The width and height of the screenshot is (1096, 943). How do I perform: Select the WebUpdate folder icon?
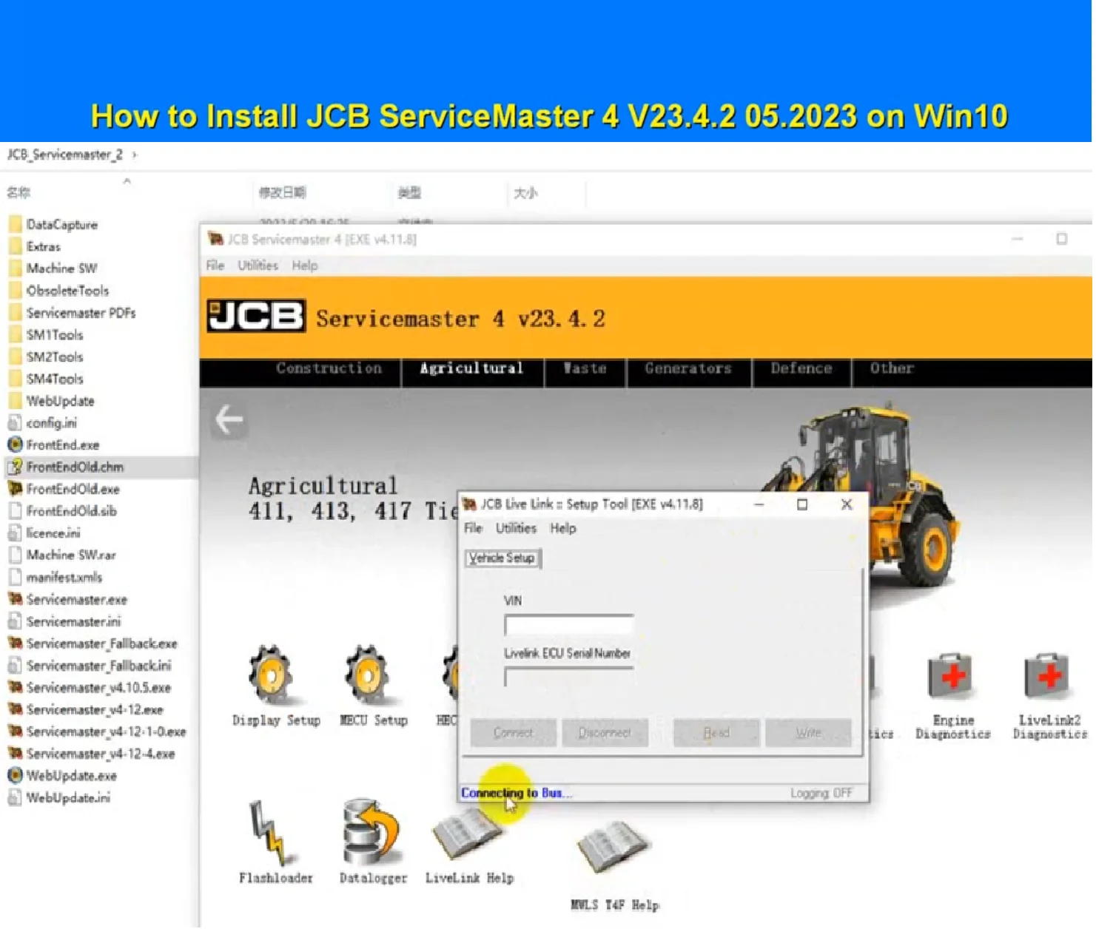point(15,402)
